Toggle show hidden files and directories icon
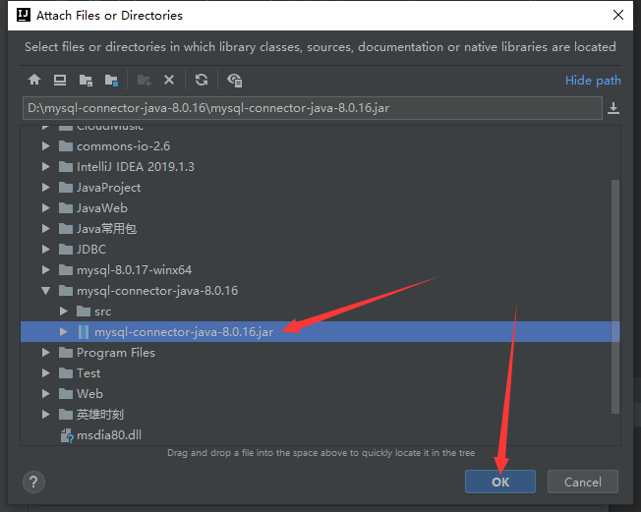The width and height of the screenshot is (641, 512). (235, 80)
